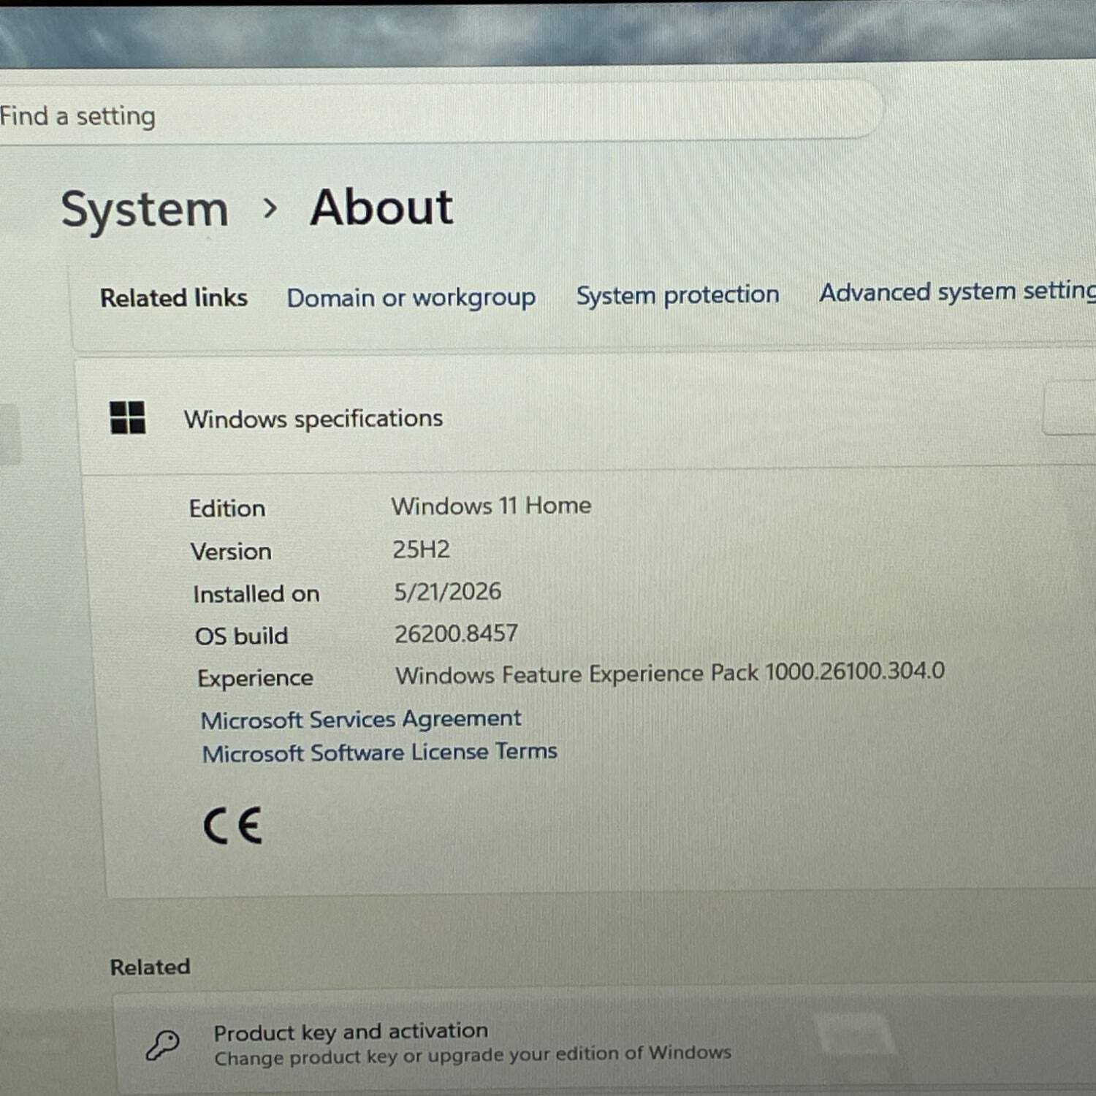Click the Windows logo icon in specifications
The image size is (1096, 1096).
click(127, 417)
